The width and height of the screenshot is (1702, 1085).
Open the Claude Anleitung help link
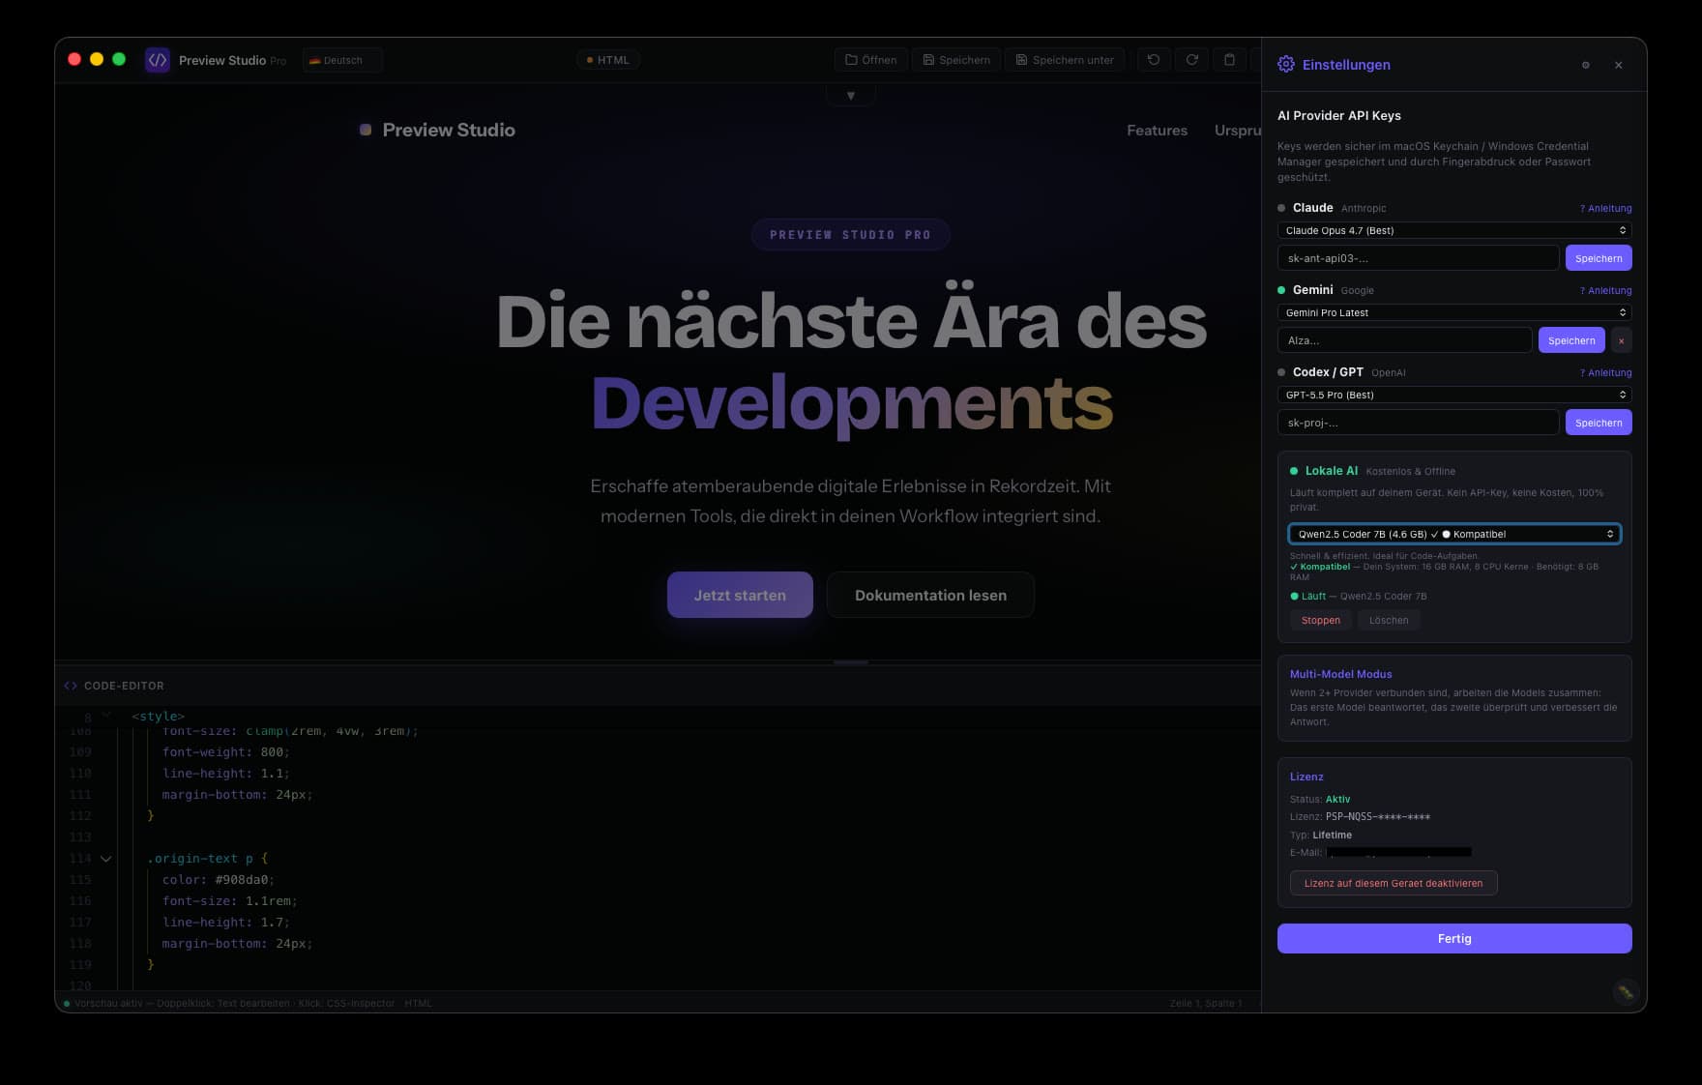click(1605, 209)
